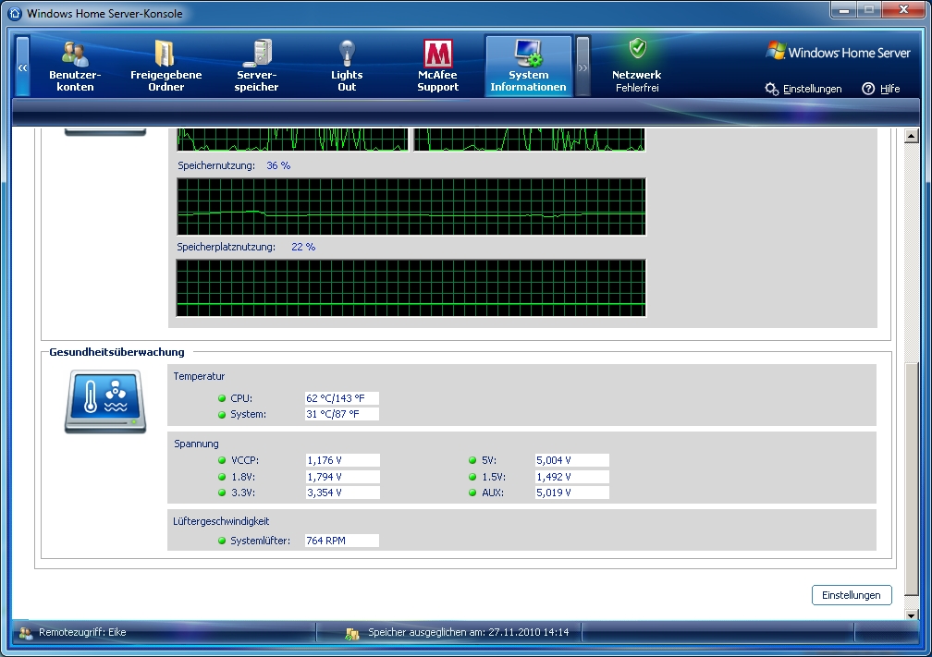Show more tabs with right double-chevron

click(582, 67)
